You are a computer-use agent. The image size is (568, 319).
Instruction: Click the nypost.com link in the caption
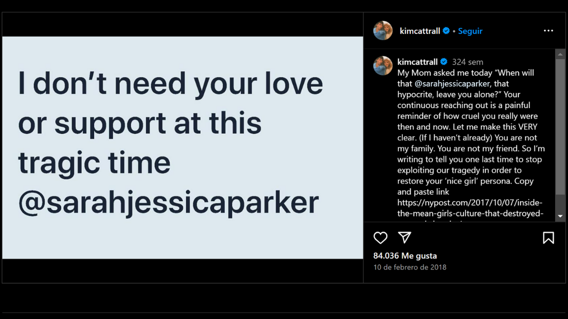coord(470,203)
